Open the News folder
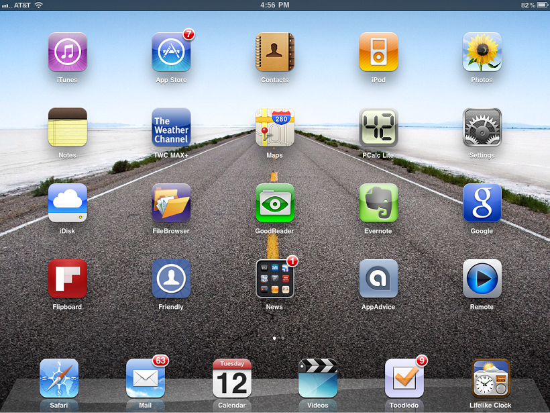Image resolution: width=550 pixels, height=413 pixels. (274, 279)
